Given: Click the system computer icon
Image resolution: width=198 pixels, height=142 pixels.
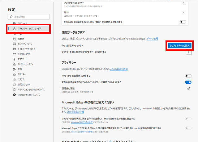Looking at the screenshot, I should point(15,80).
